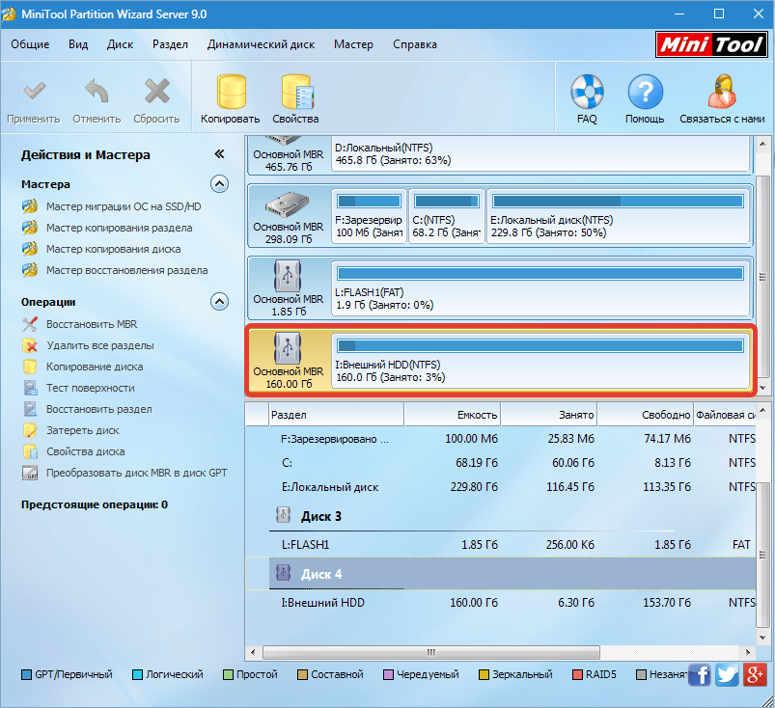Sort by the Емкость column header
Image resolution: width=775 pixels, height=708 pixels.
tap(452, 415)
